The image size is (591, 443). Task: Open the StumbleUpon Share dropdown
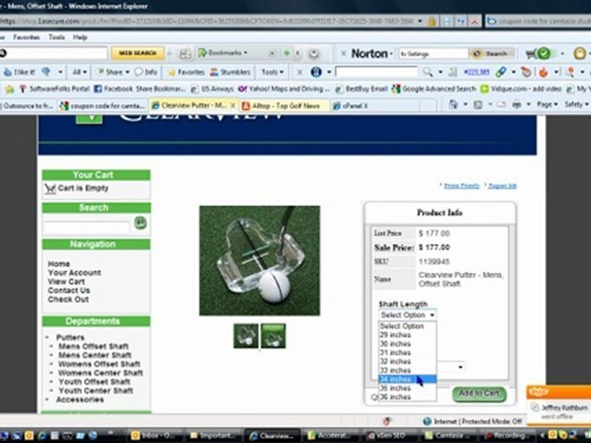point(113,72)
